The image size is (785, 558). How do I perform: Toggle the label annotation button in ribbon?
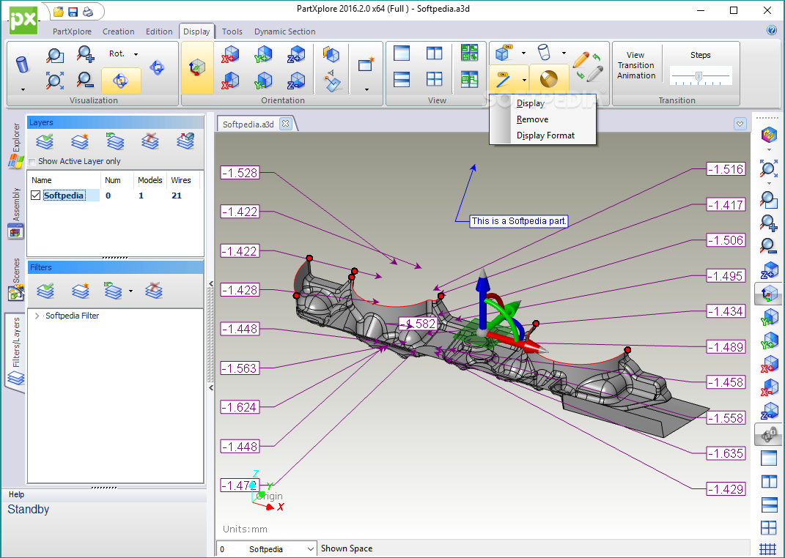tap(504, 80)
